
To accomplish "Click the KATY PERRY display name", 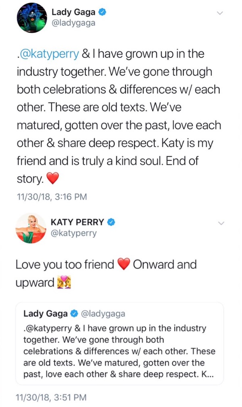I will (x=77, y=222).
